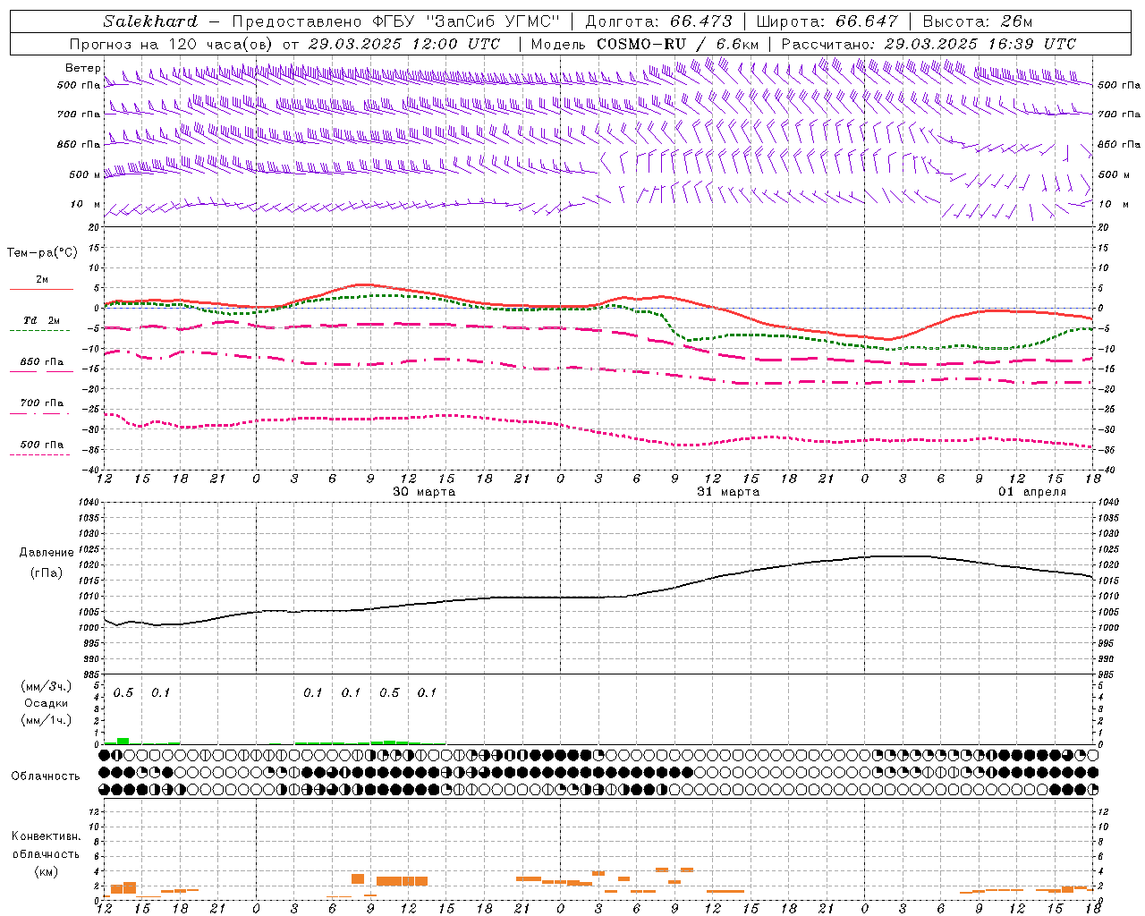Click "985" on the left pressure axis
The image size is (1145, 916).
coord(89,674)
